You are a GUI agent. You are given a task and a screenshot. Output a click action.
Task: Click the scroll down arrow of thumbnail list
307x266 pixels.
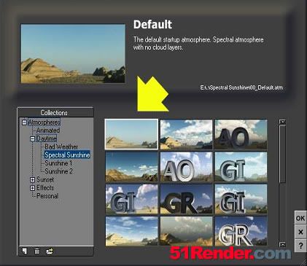282,244
